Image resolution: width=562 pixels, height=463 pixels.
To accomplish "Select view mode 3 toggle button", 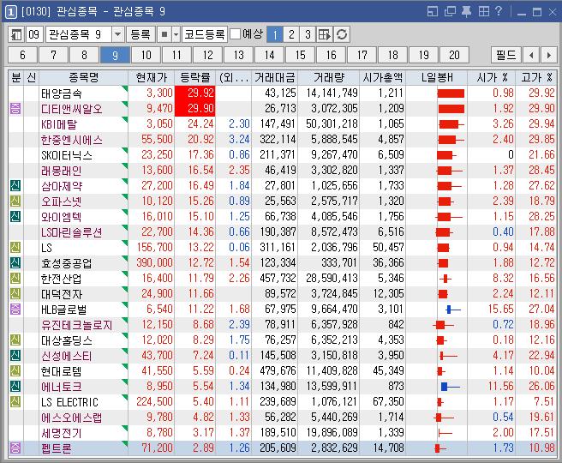I will pyautogui.click(x=308, y=34).
